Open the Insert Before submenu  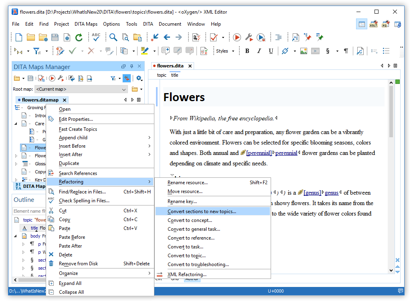tap(100, 146)
